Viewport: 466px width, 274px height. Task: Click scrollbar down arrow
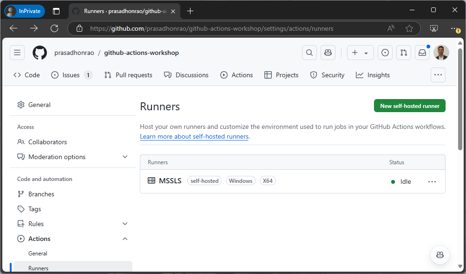[460, 267]
